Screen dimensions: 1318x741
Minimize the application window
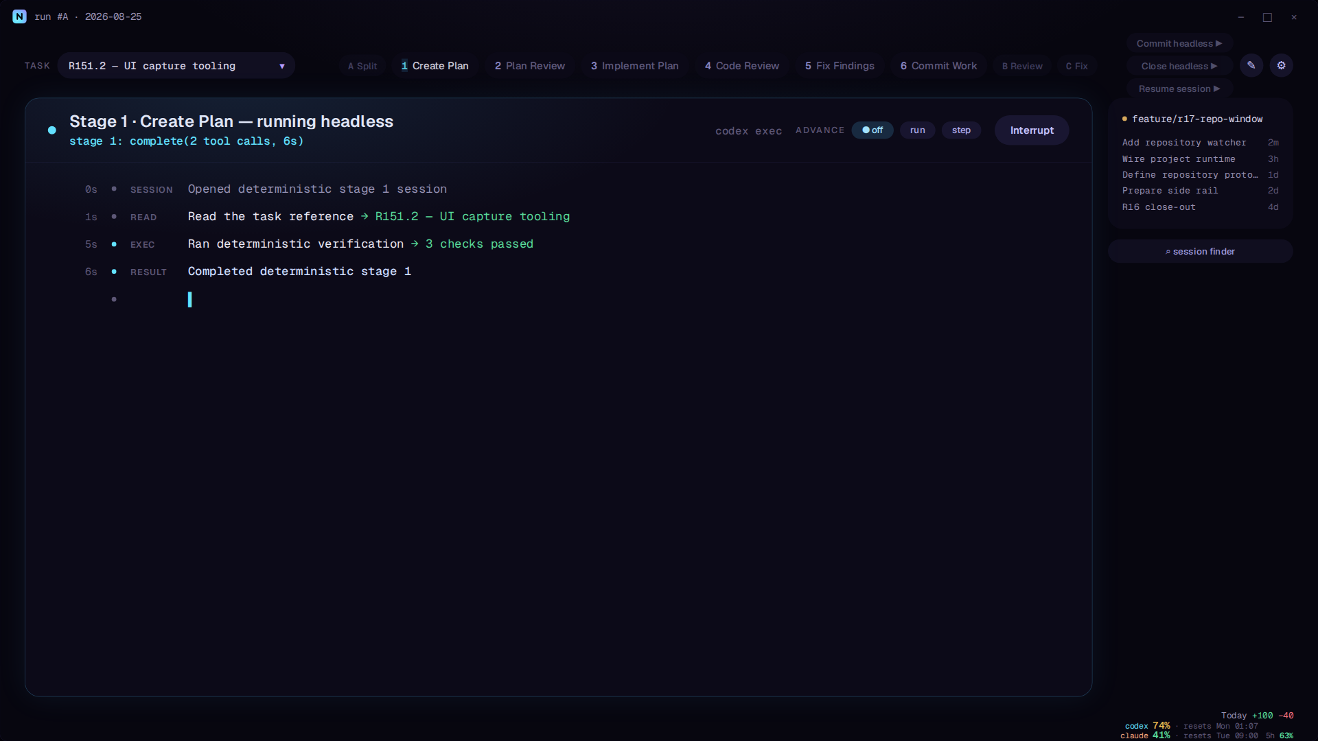tap(1241, 17)
